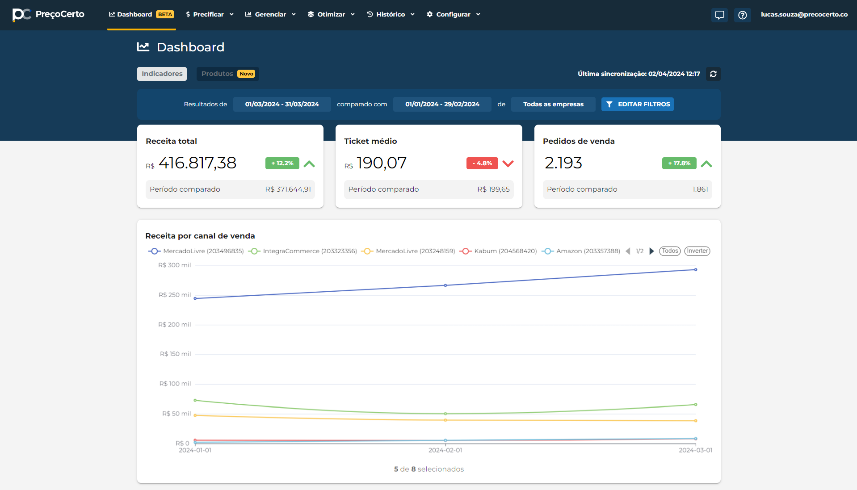
Task: Click the Inverter legend button
Action: click(697, 251)
